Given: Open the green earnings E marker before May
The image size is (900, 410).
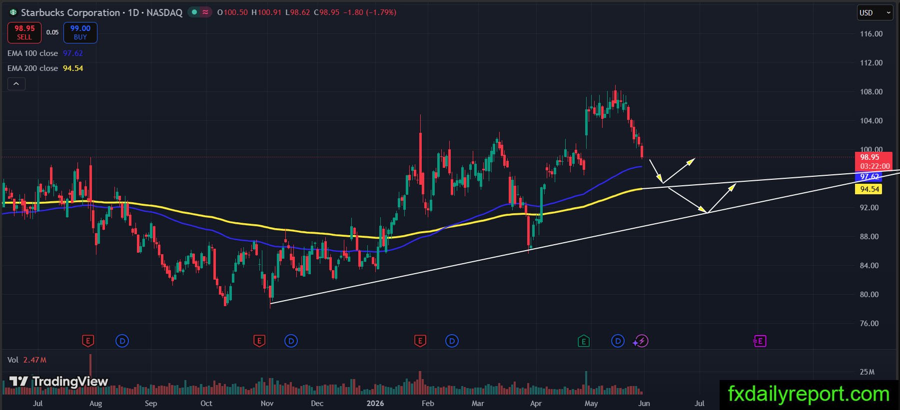Looking at the screenshot, I should pyautogui.click(x=583, y=341).
